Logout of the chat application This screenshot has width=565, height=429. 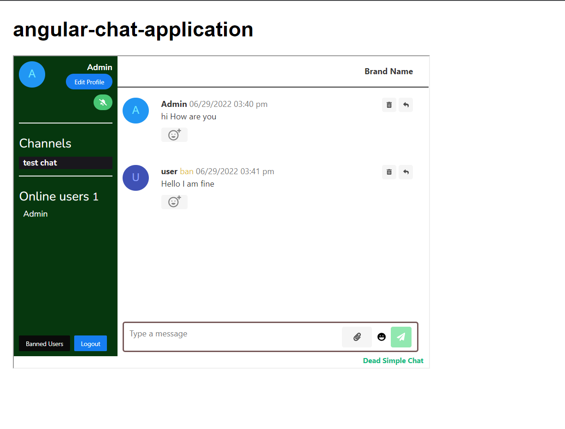point(90,343)
